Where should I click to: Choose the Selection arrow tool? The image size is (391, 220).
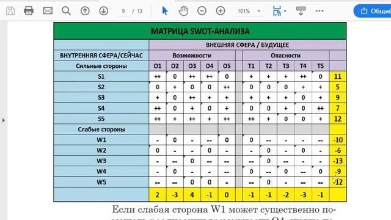click(165, 11)
